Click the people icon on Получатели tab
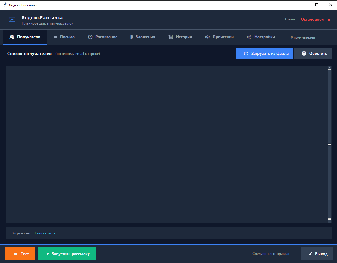Screen dimensions: 337x263 12,37
